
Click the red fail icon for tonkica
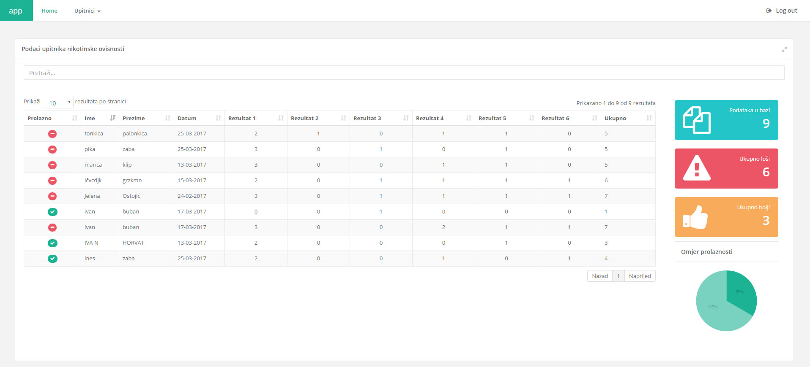coord(52,134)
